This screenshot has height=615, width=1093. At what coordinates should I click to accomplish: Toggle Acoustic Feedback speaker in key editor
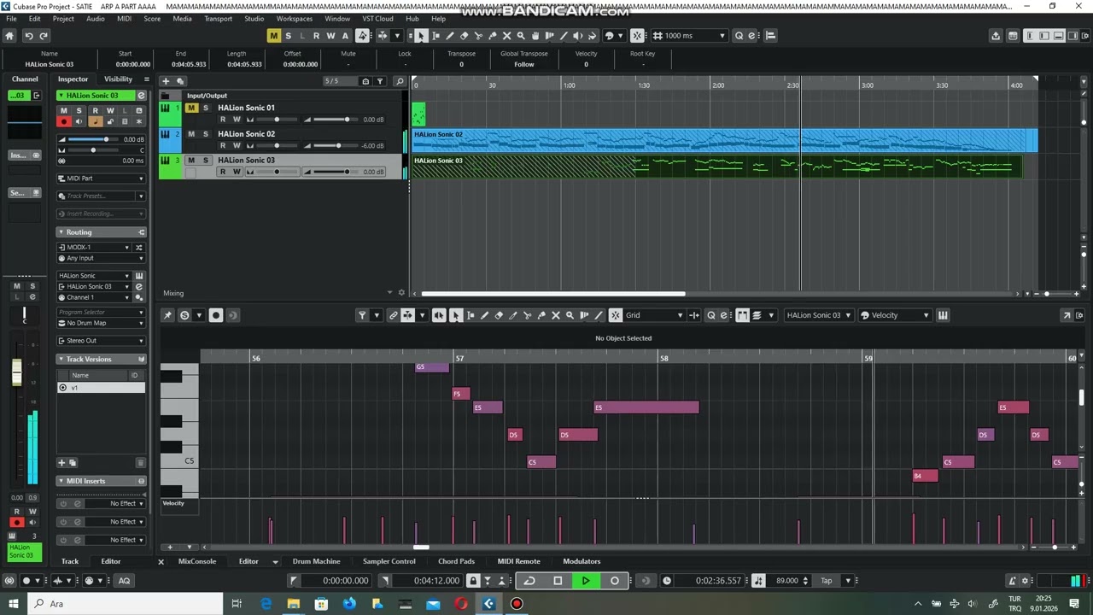439,315
